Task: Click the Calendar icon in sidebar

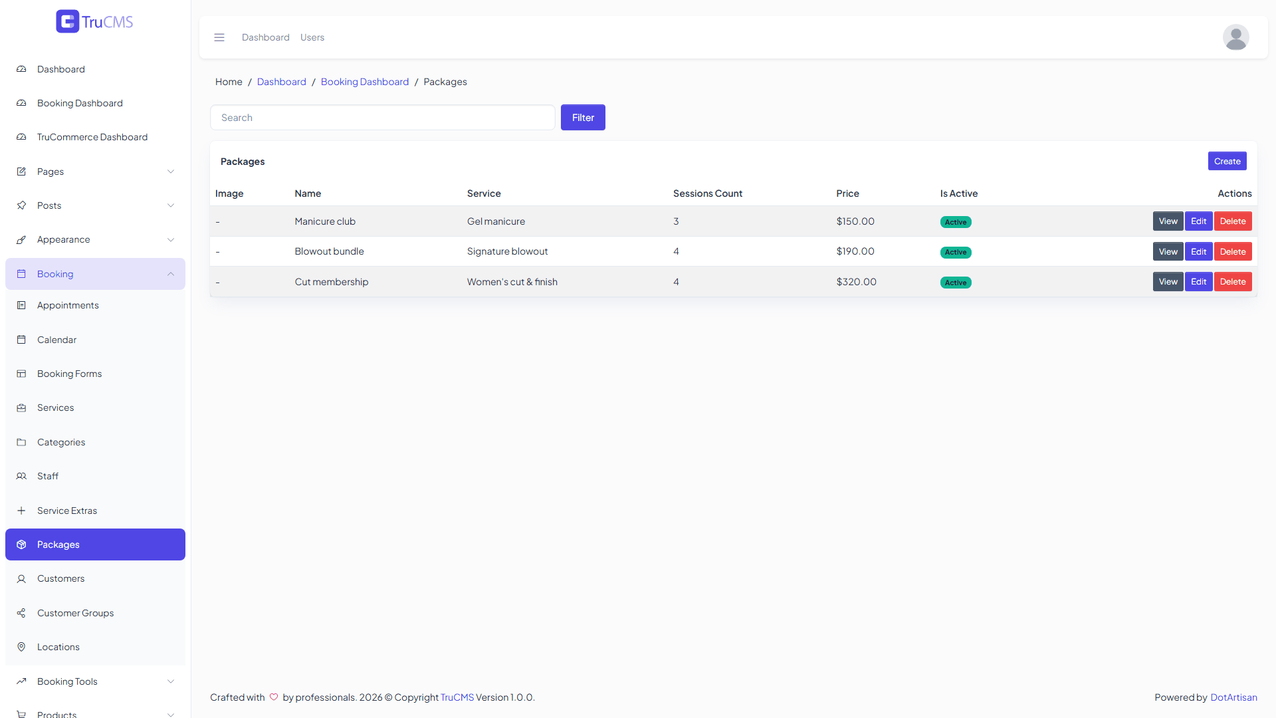Action: pos(21,340)
